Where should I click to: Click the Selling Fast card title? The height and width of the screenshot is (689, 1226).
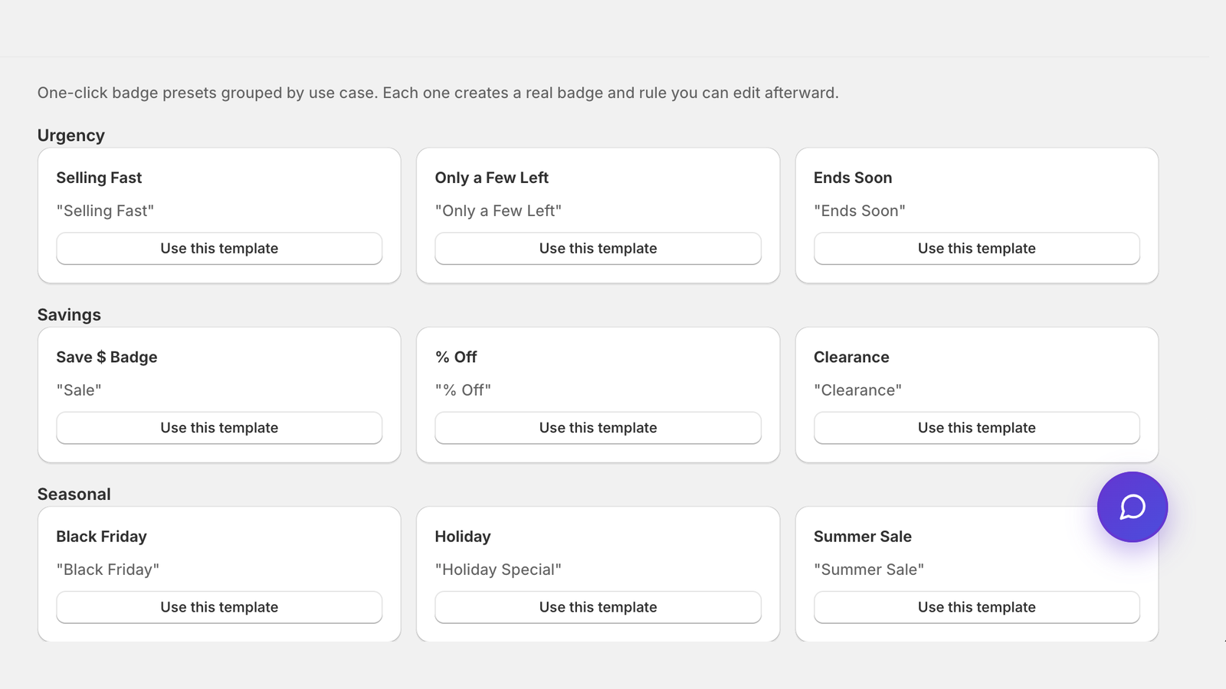tap(99, 178)
